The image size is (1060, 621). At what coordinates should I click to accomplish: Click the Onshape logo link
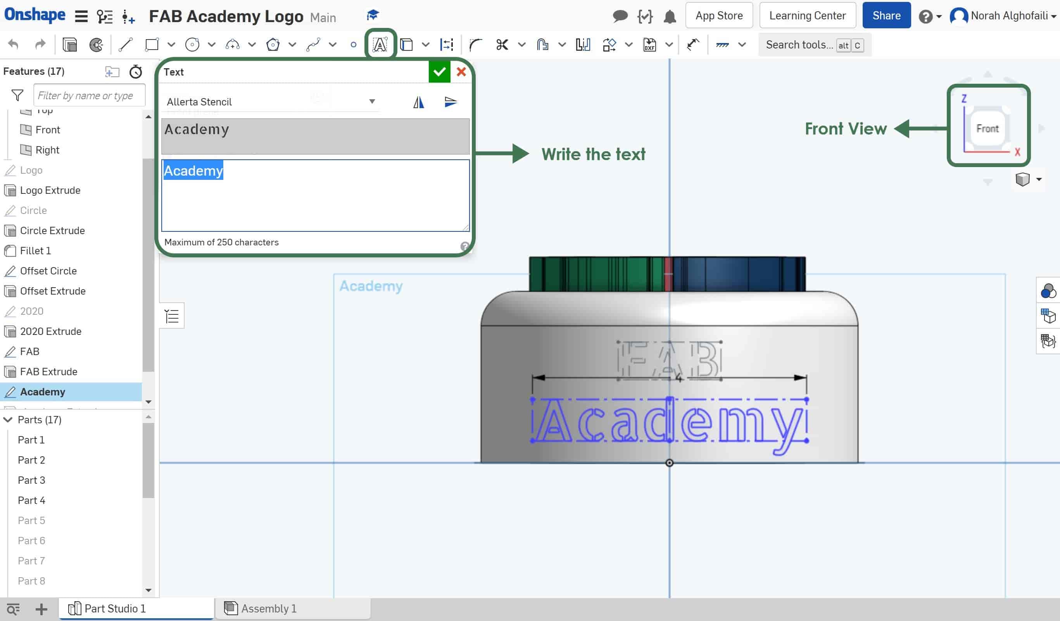pos(35,15)
